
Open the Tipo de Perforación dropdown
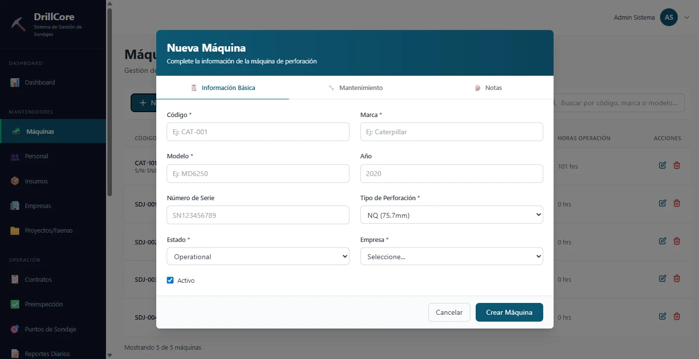[x=452, y=215]
